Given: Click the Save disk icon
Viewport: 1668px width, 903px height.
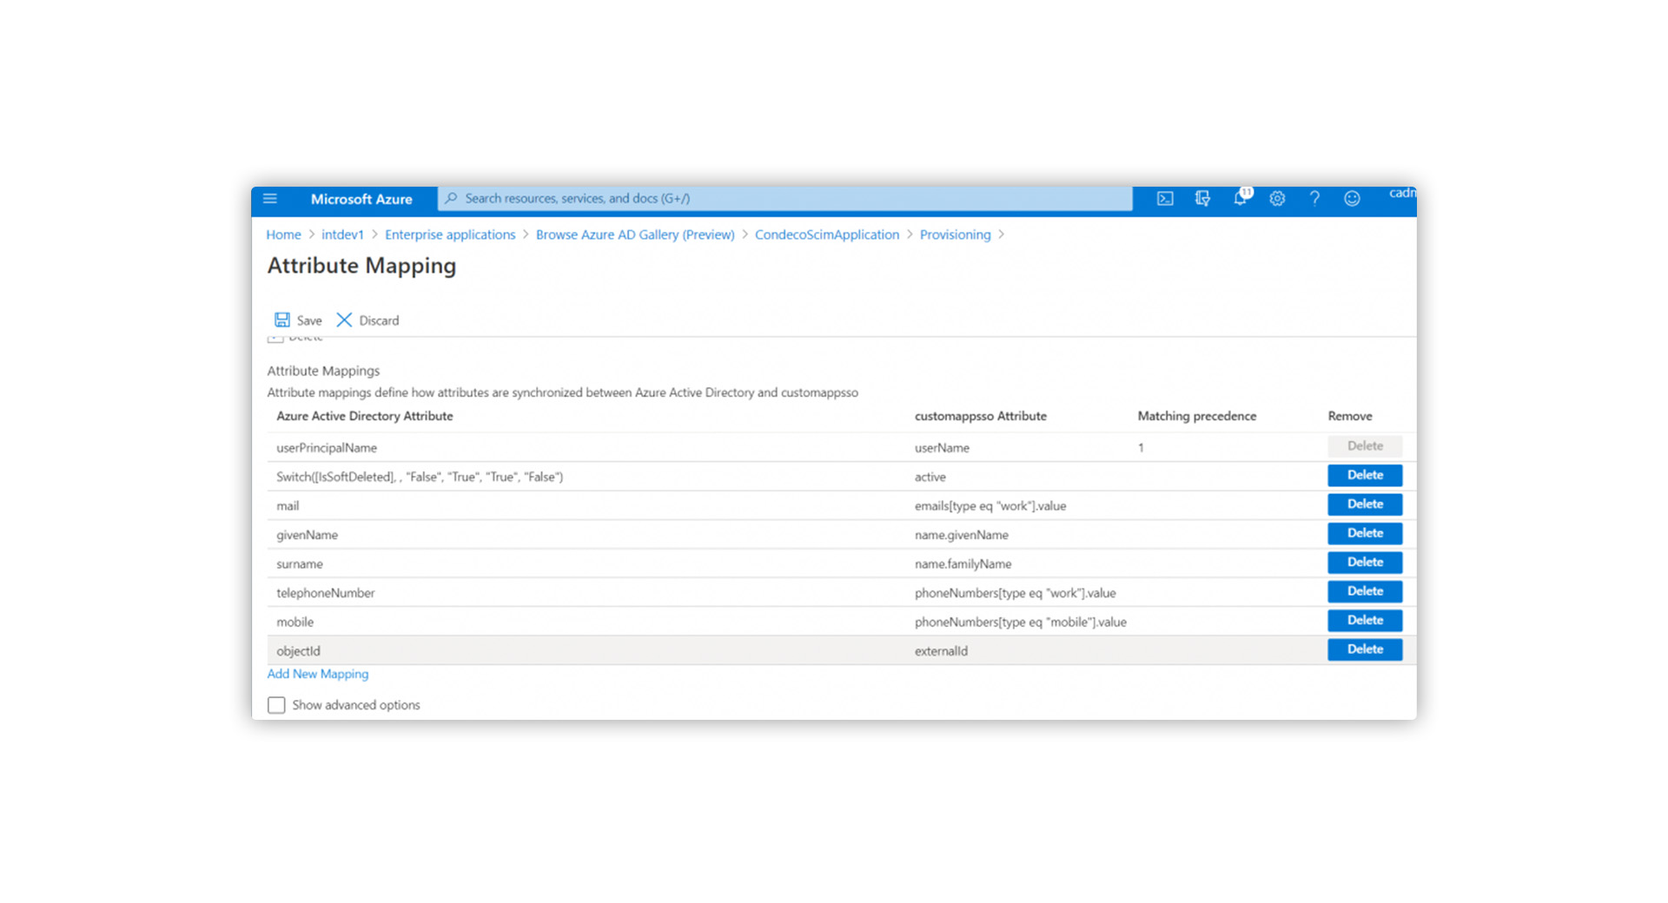Looking at the screenshot, I should pyautogui.click(x=282, y=320).
